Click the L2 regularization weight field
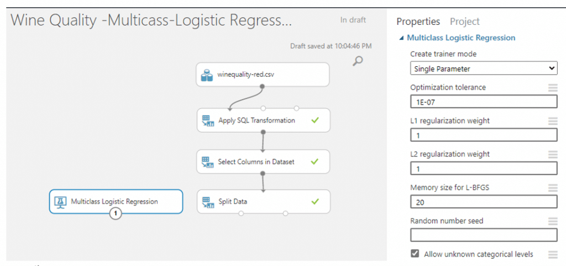This screenshot has width=566, height=266. (484, 169)
